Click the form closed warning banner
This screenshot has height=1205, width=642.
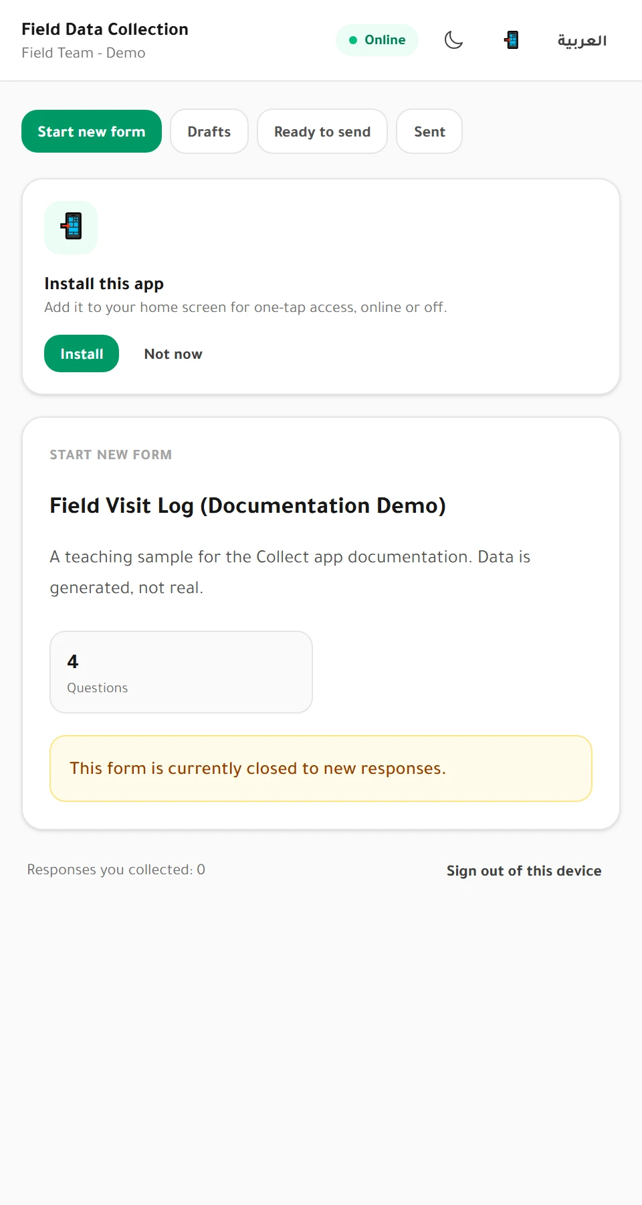tap(321, 769)
